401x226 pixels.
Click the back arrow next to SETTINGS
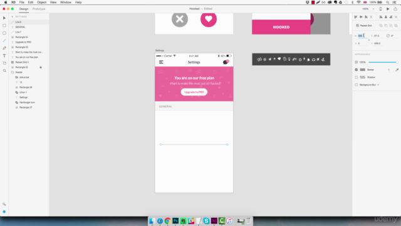click(13, 17)
